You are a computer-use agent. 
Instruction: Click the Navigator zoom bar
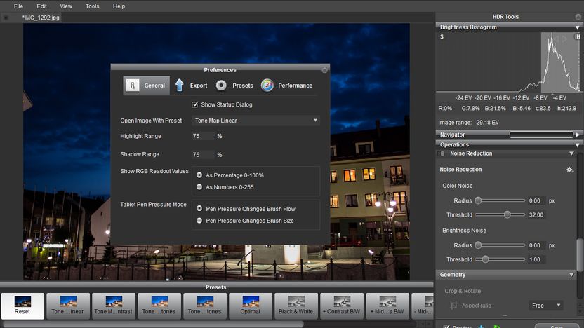pos(541,135)
